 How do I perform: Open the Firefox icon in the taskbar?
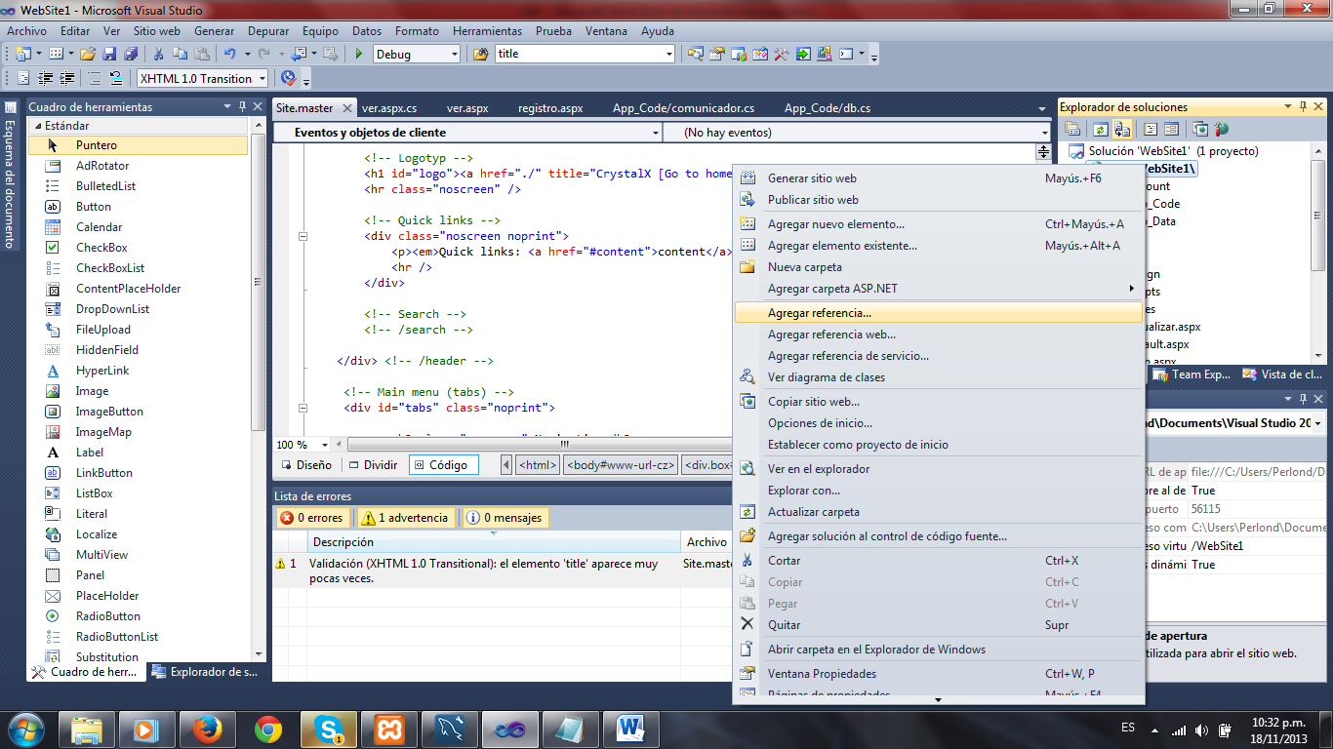click(207, 729)
